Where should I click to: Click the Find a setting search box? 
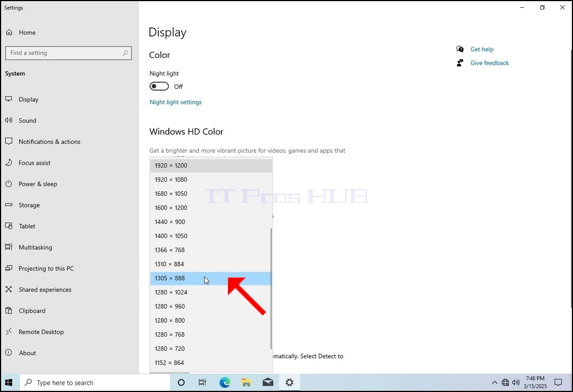click(69, 53)
